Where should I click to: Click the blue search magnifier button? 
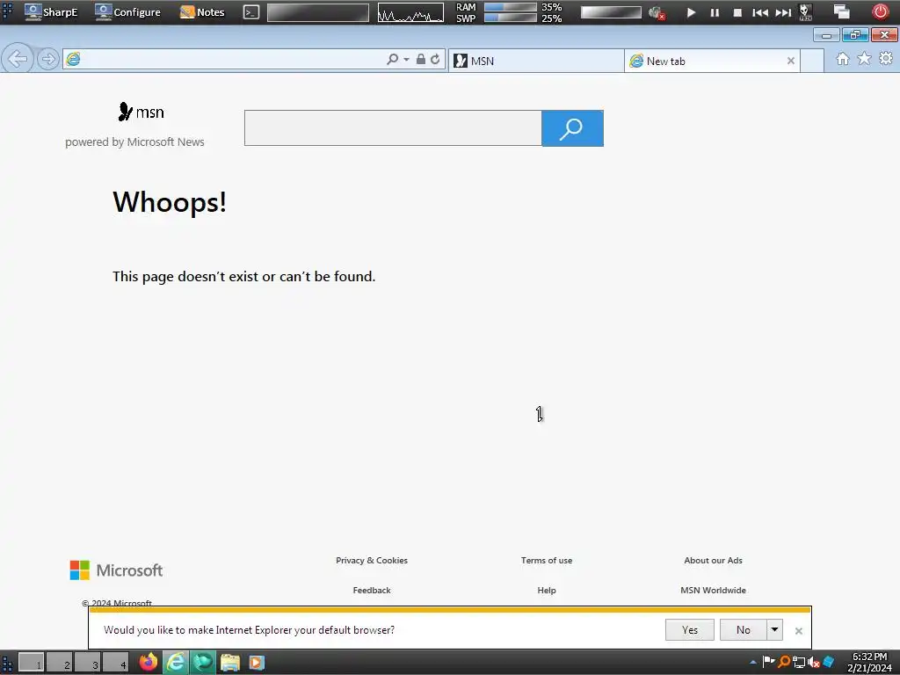point(572,128)
